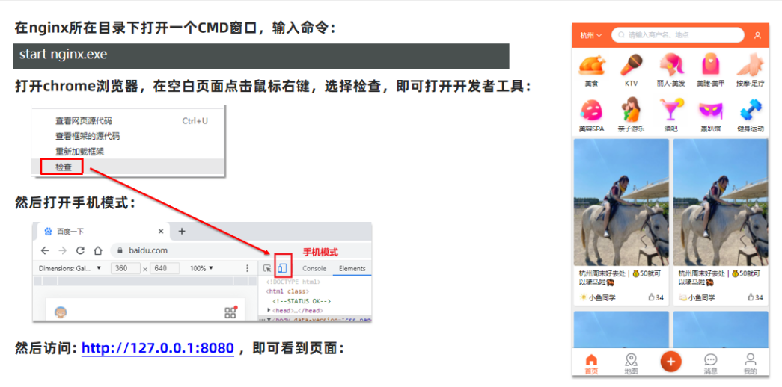Open Dimensions device dropdown
Viewport: 782px width, 387px height.
point(70,268)
